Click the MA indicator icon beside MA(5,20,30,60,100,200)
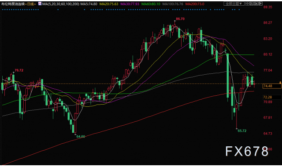 pyautogui.click(x=40, y=4)
